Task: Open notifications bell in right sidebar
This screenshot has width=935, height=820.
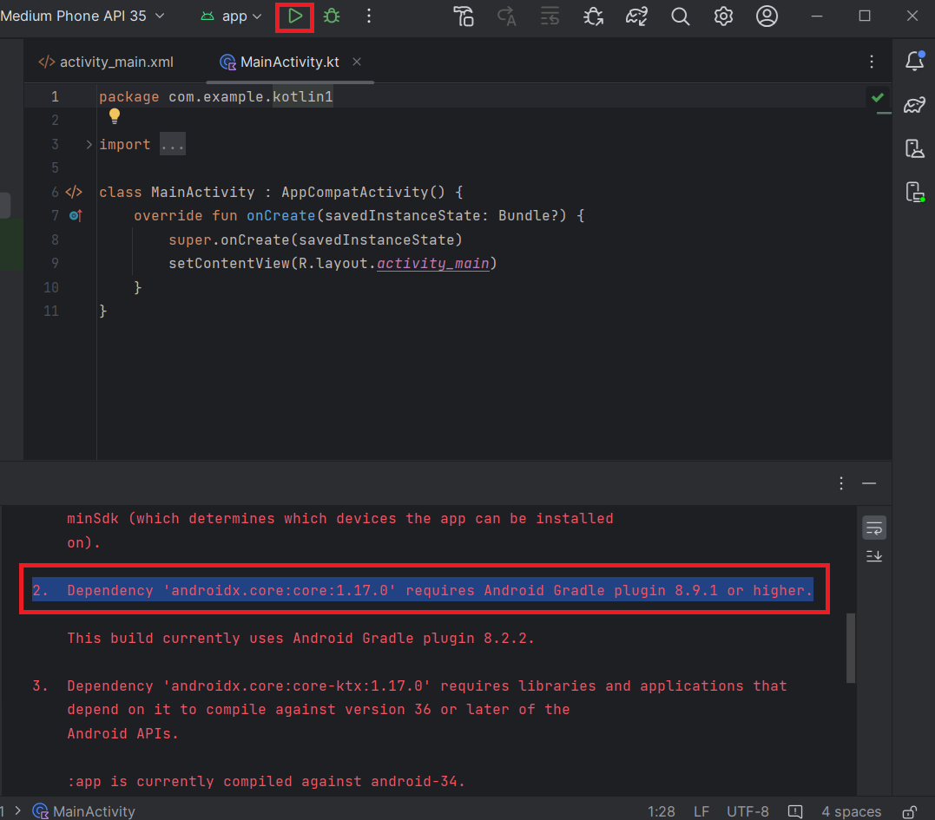Action: pyautogui.click(x=914, y=61)
